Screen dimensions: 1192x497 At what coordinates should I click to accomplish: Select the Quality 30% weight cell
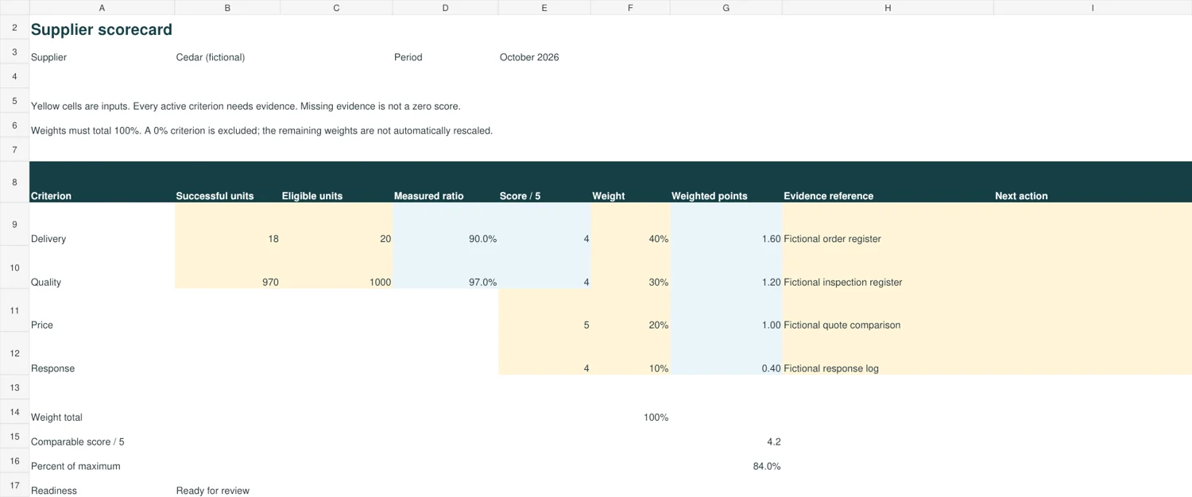click(630, 268)
